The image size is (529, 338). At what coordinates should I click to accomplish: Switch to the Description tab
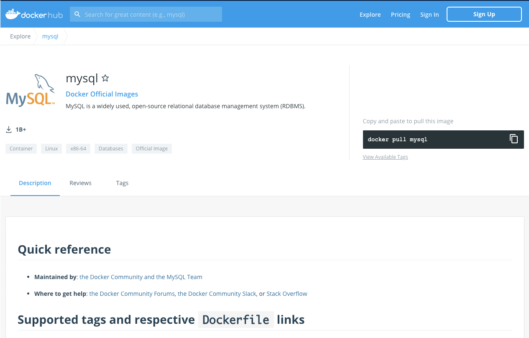pos(35,183)
